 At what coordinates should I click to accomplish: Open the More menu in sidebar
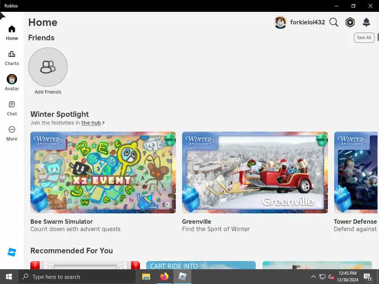pyautogui.click(x=11, y=133)
